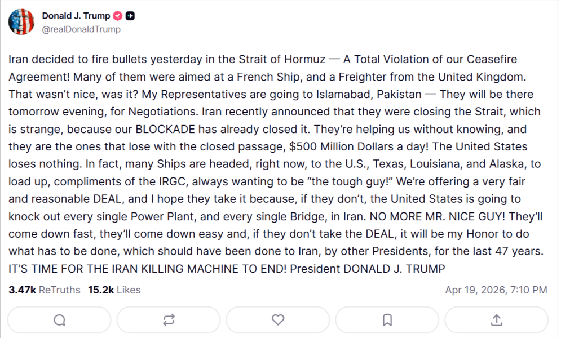Visit the @realDonaldTrump handle

coord(81,29)
